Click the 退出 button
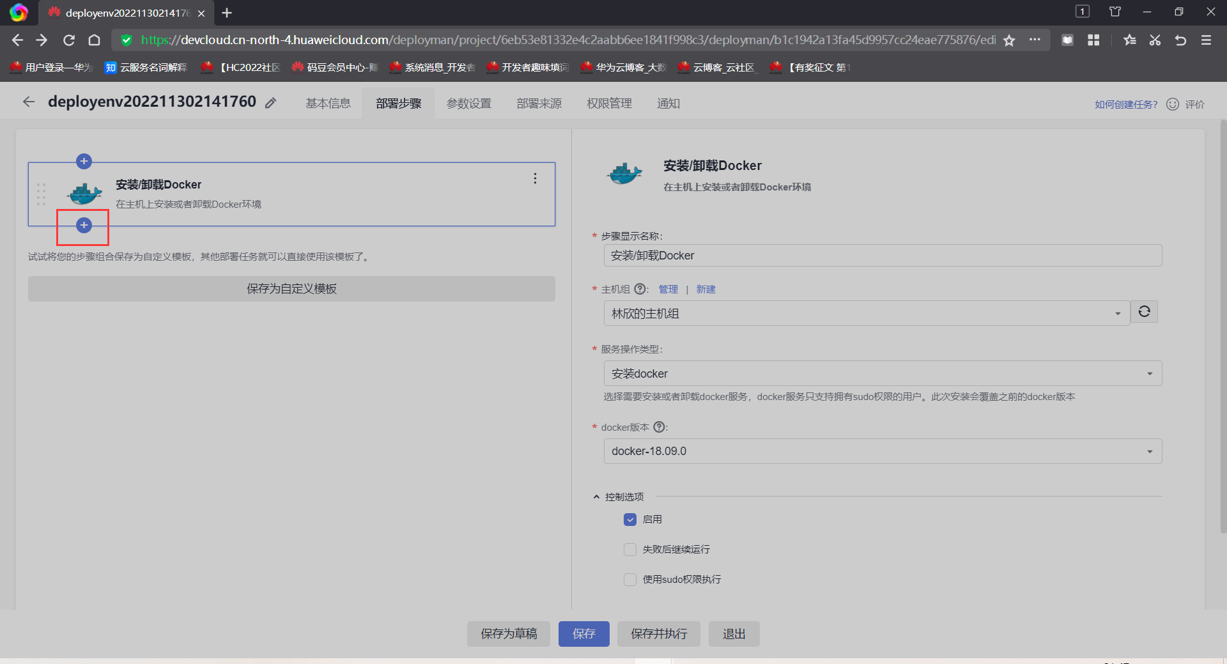Screen dimensions: 1227x664 pyautogui.click(x=734, y=634)
